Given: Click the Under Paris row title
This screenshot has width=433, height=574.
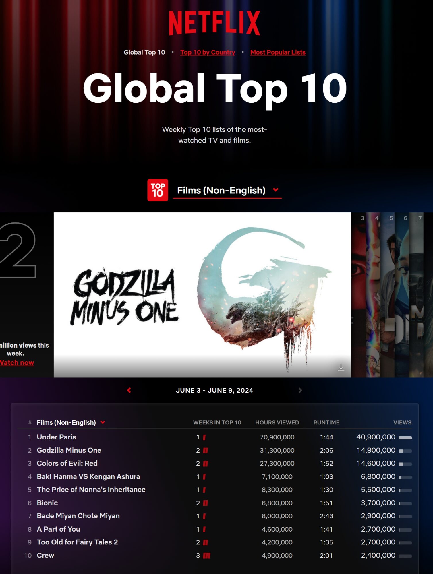Looking at the screenshot, I should pyautogui.click(x=56, y=437).
